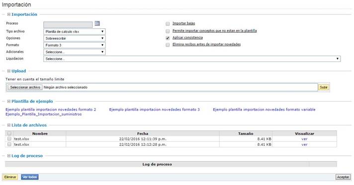Click the first test.xlsx file name
Viewport: 354px width, 185px height.
(x=21, y=139)
